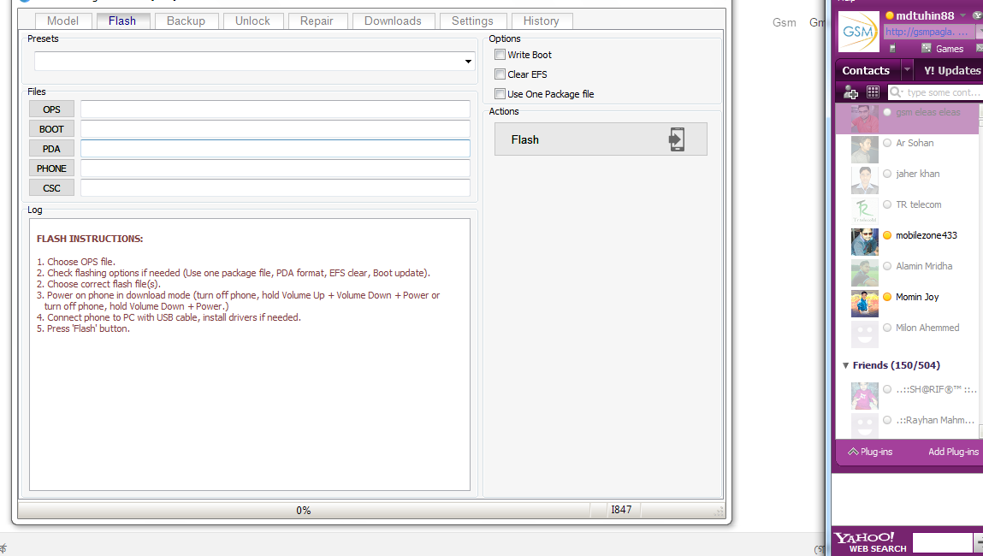Open the History tab
This screenshot has height=556, width=983.
click(x=541, y=21)
